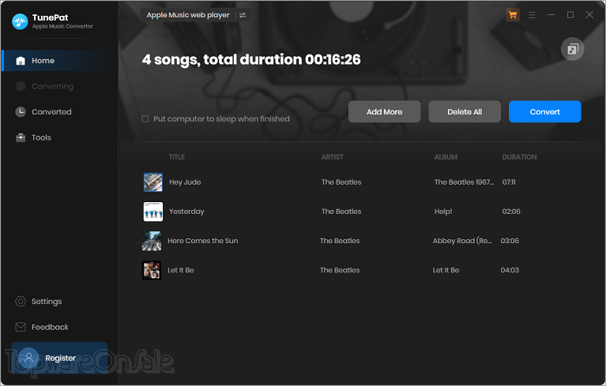
Task: Maximize the TunePat window
Action: point(570,15)
